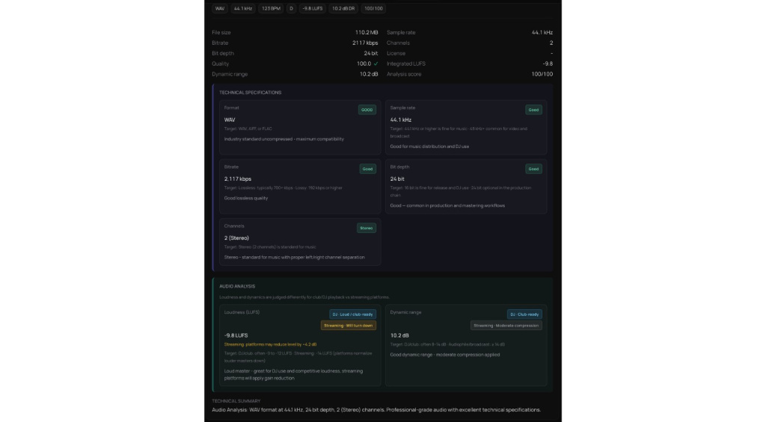
Task: Click the -9.8 LUFS value in the Loudness card
Action: click(x=236, y=335)
